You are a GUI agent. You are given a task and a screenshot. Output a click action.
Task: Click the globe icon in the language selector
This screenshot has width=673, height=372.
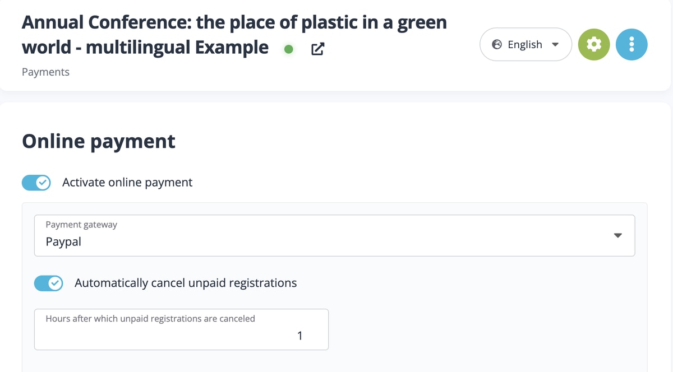tap(496, 44)
